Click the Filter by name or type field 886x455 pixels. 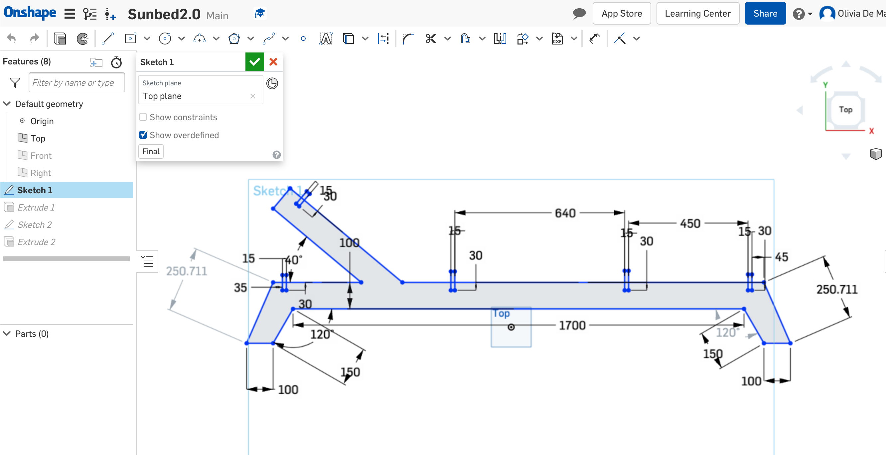pyautogui.click(x=77, y=82)
